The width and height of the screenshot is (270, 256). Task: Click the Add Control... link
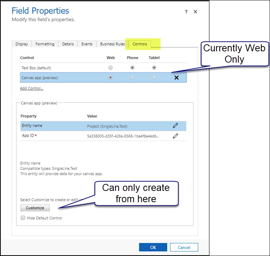[x=32, y=88]
